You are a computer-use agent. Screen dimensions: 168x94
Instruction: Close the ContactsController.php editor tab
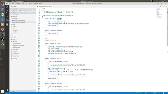pyautogui.click(x=52, y=7)
